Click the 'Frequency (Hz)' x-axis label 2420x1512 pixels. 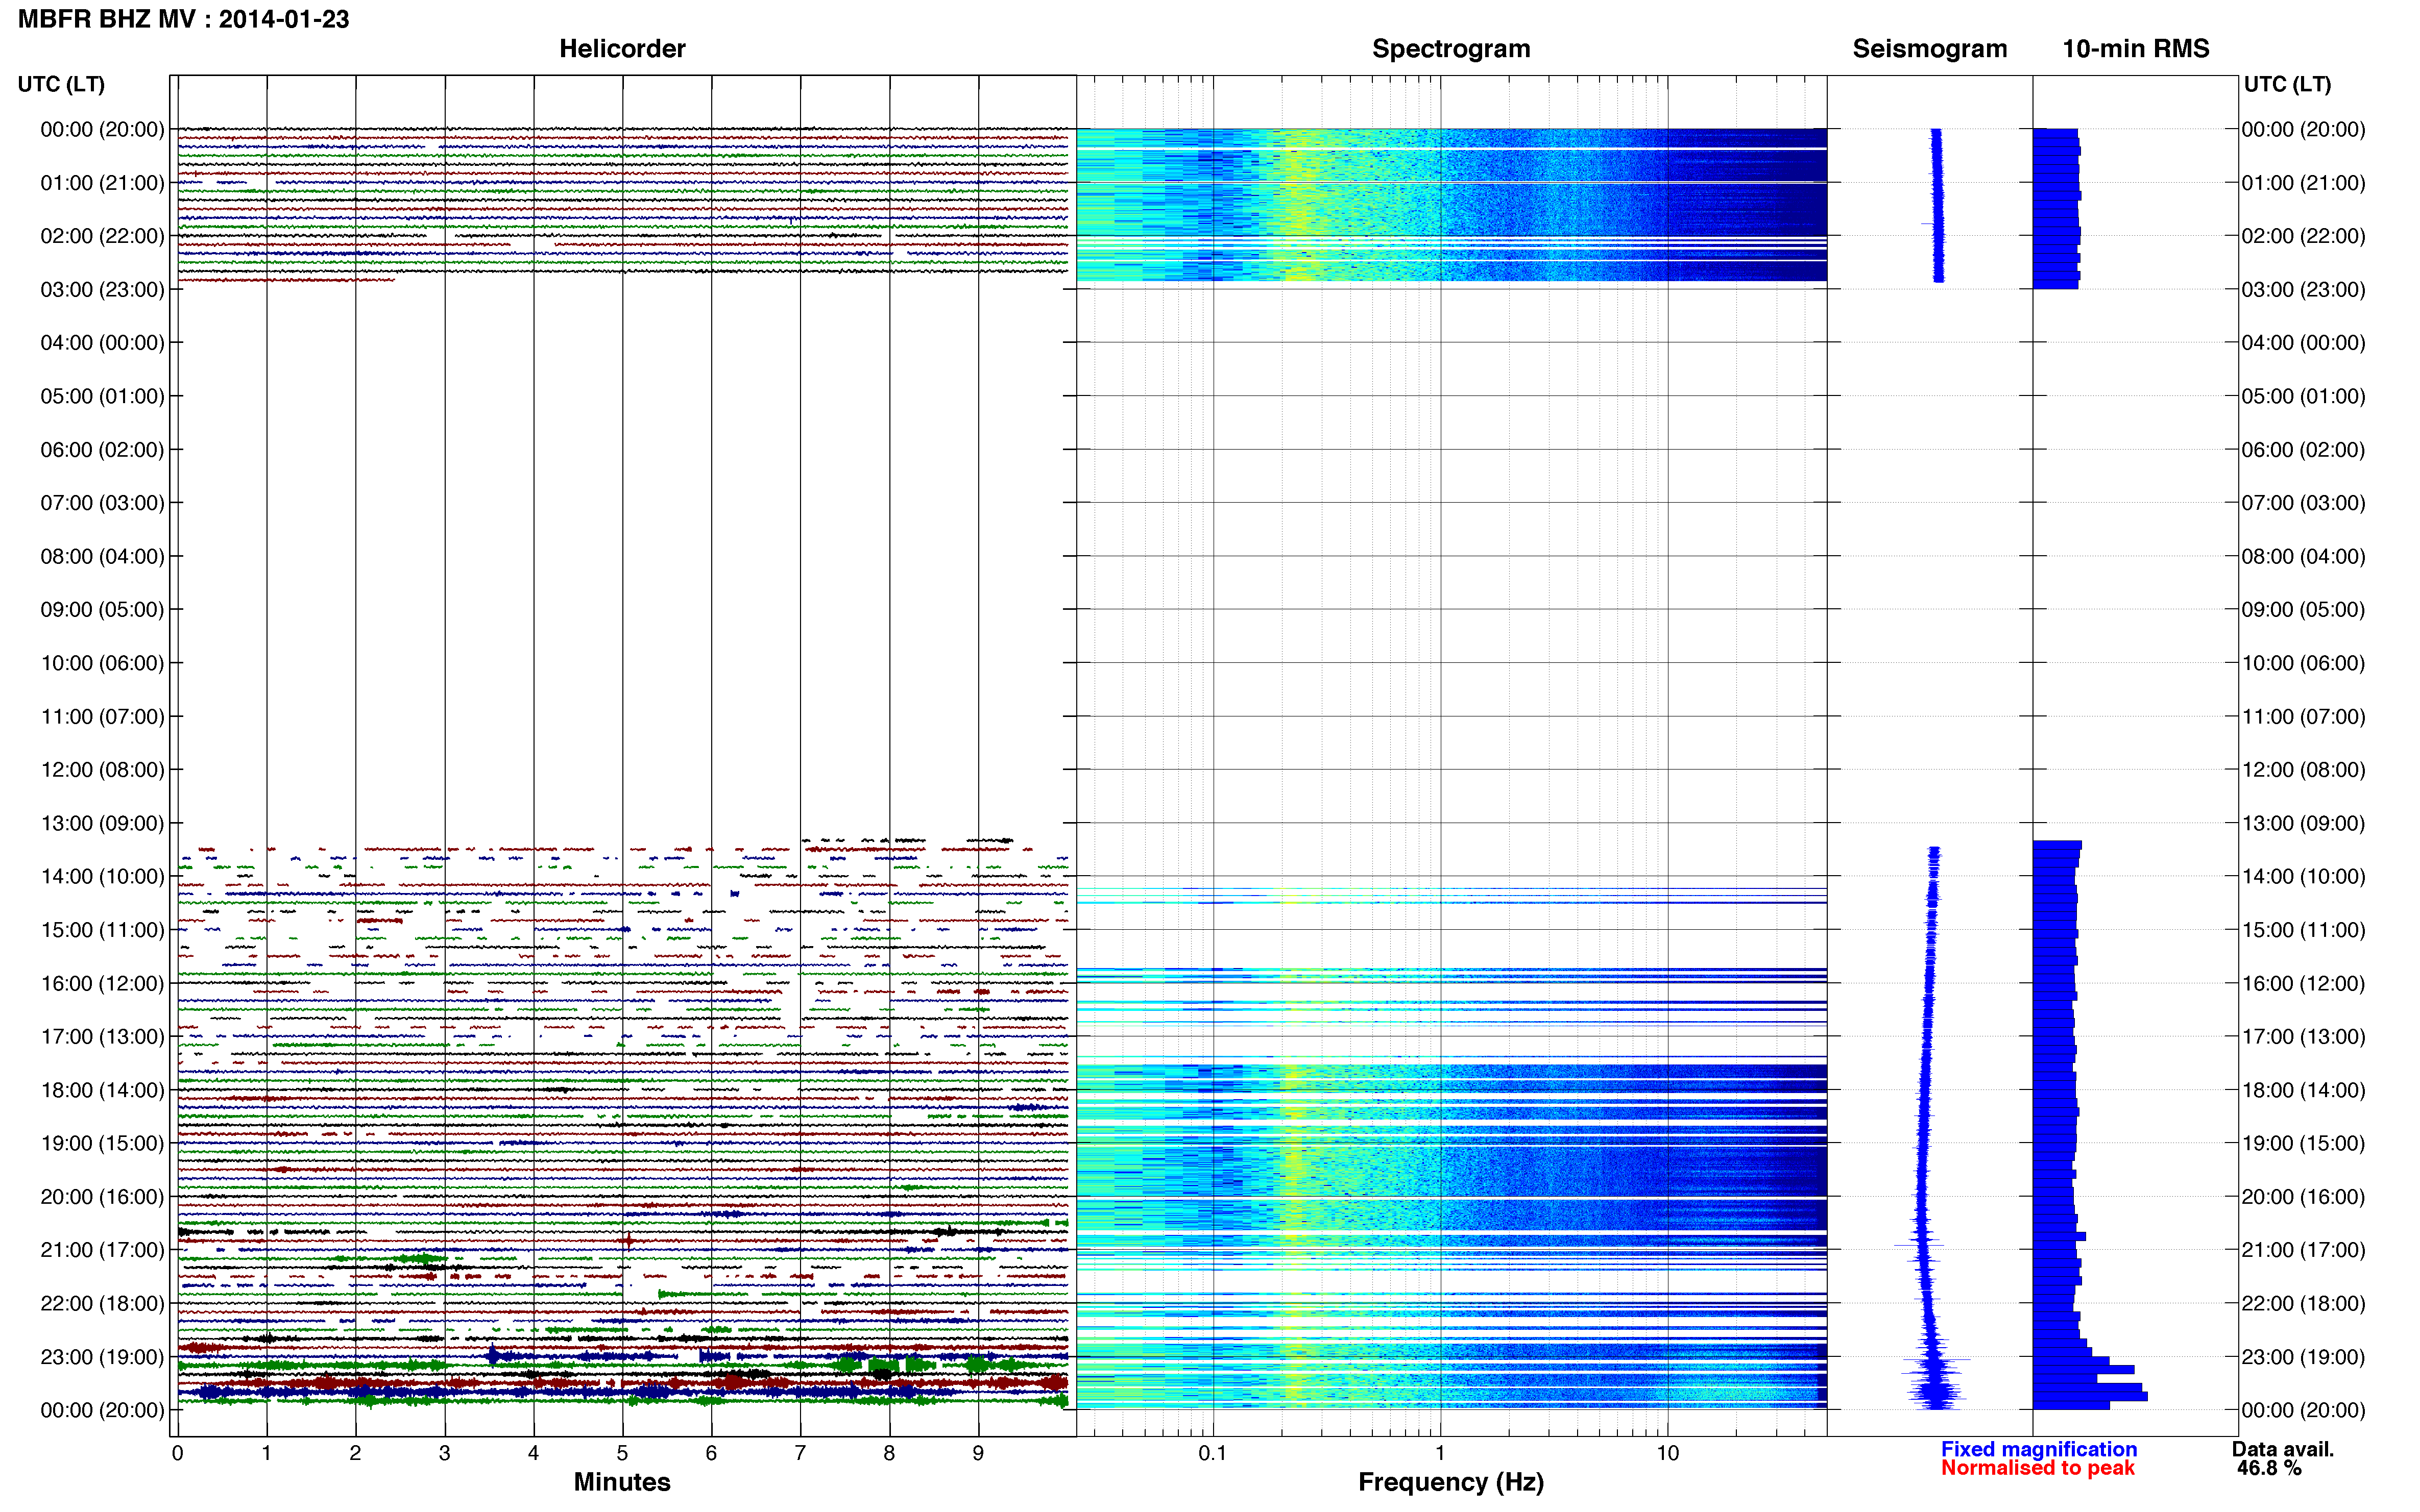(x=1450, y=1482)
